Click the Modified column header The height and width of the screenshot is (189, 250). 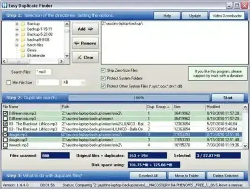224,107
